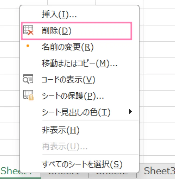The height and width of the screenshot is (179, 175).
Task: Expand シート見出しの色(T) submenu
Action: tap(80, 112)
